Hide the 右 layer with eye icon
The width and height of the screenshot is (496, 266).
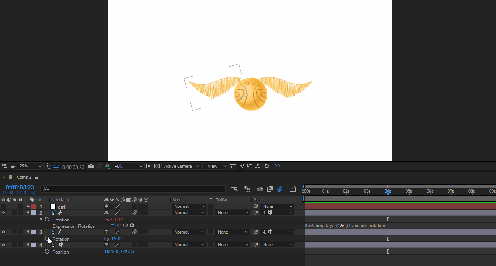tap(3, 213)
